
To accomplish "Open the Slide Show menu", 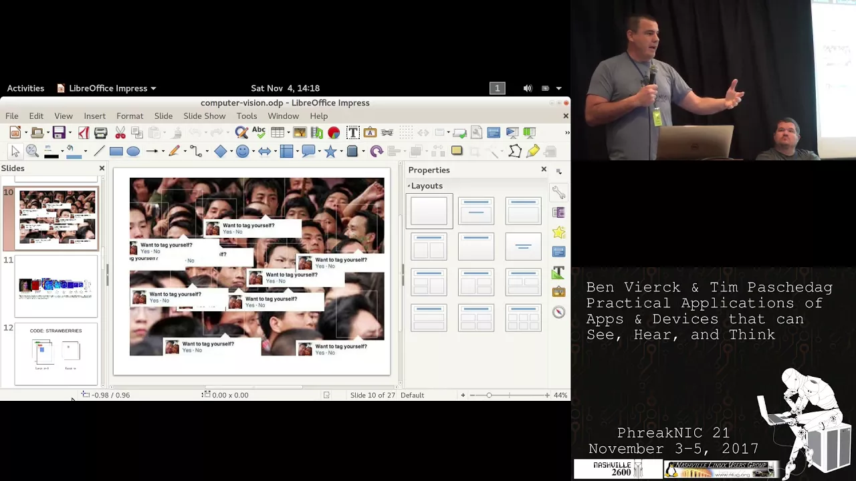I will (205, 116).
